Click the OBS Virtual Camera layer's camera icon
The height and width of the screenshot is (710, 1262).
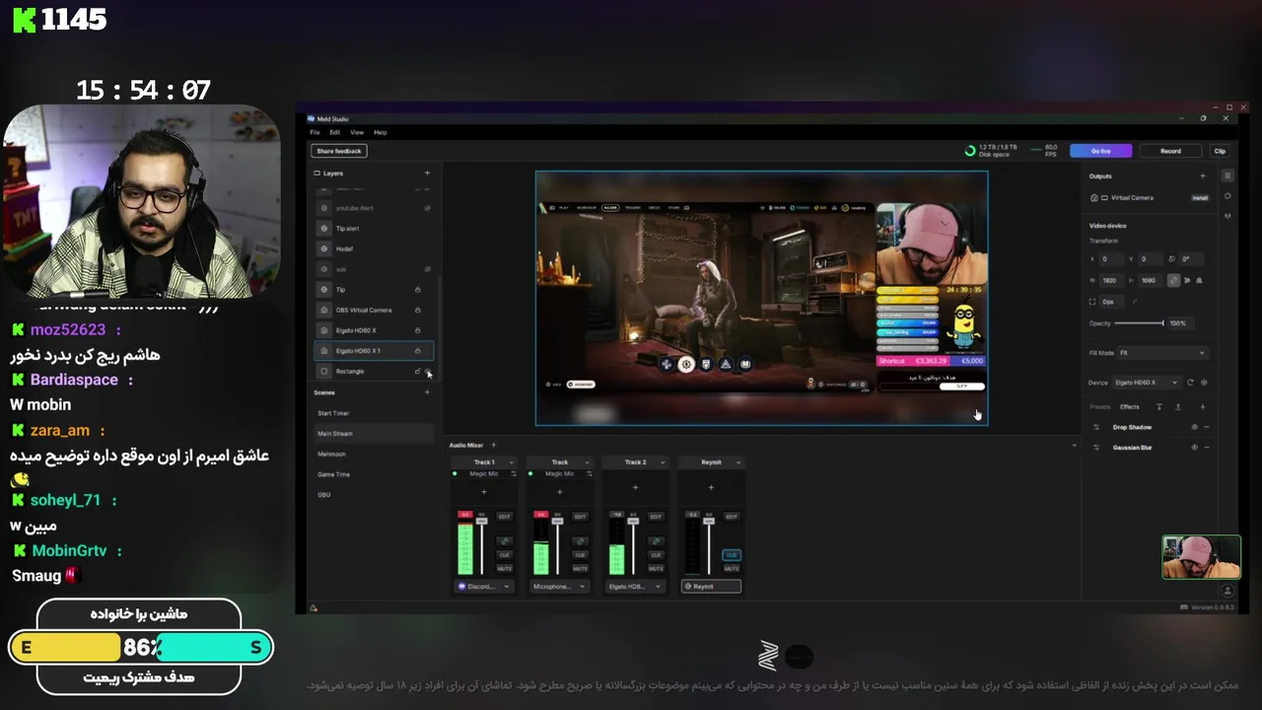point(324,310)
